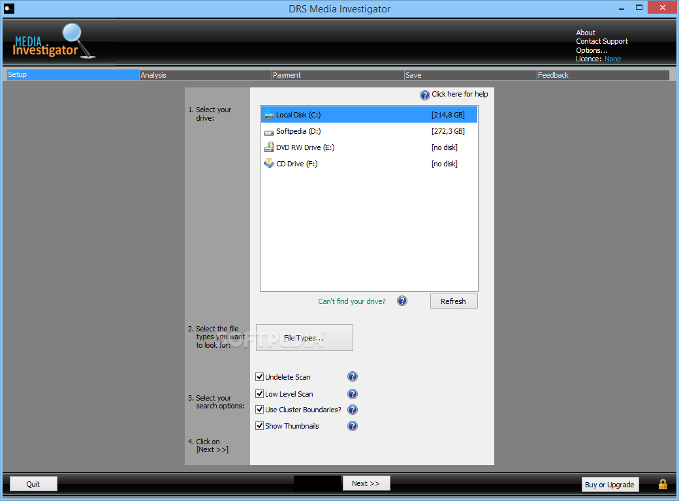
Task: Click the Licence None value
Action: pos(613,59)
